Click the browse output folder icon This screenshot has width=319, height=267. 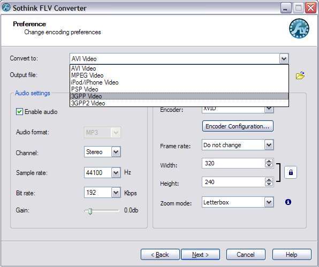tap(300, 75)
